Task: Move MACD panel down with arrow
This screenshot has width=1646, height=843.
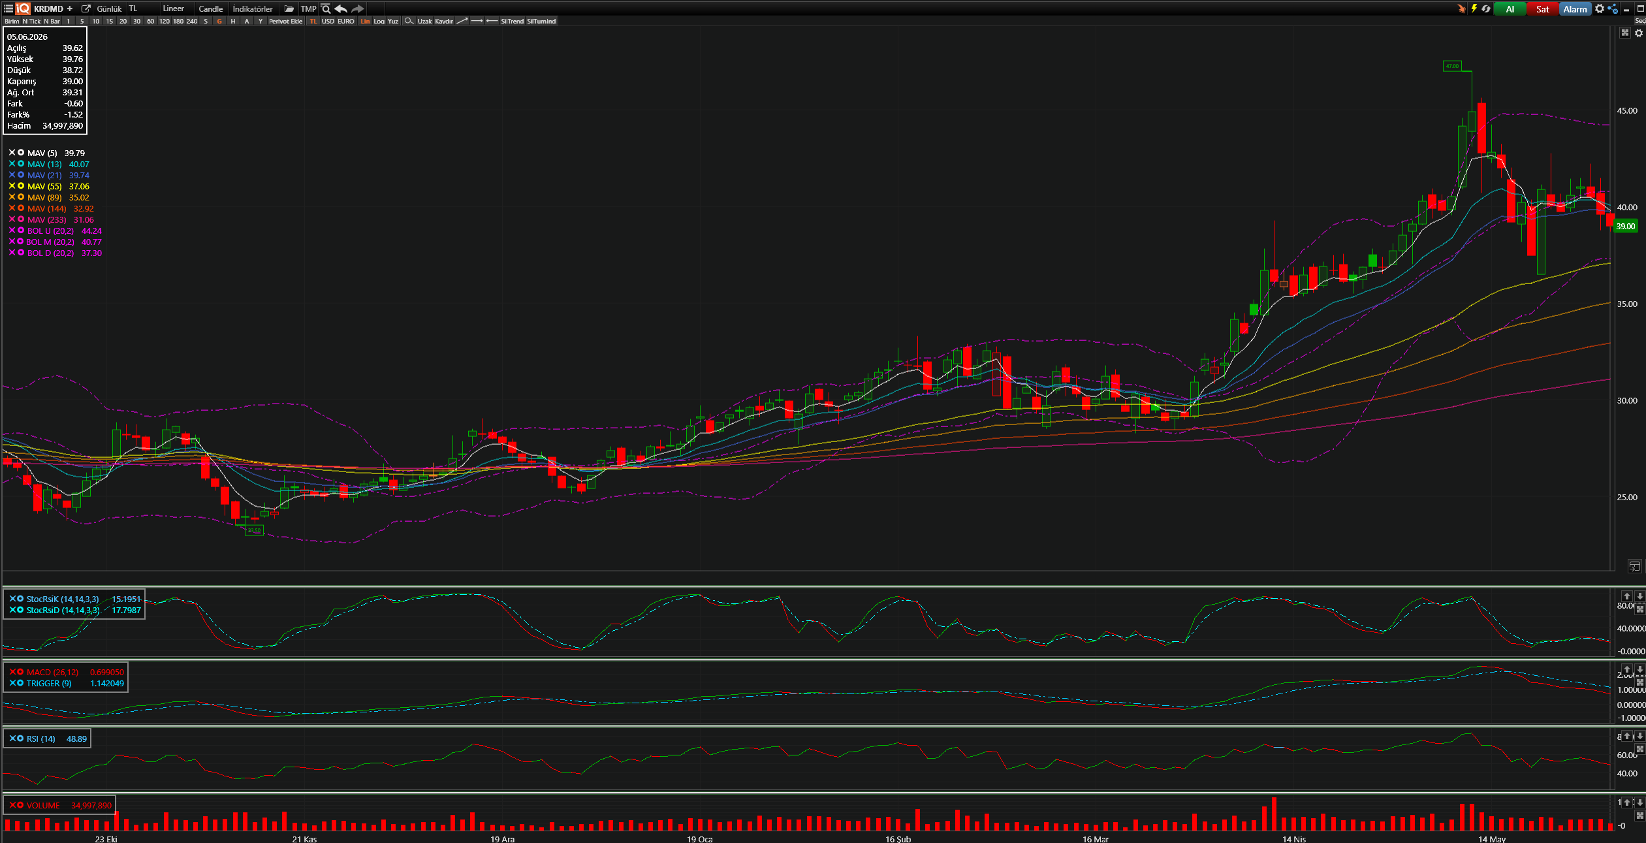Action: click(1639, 669)
